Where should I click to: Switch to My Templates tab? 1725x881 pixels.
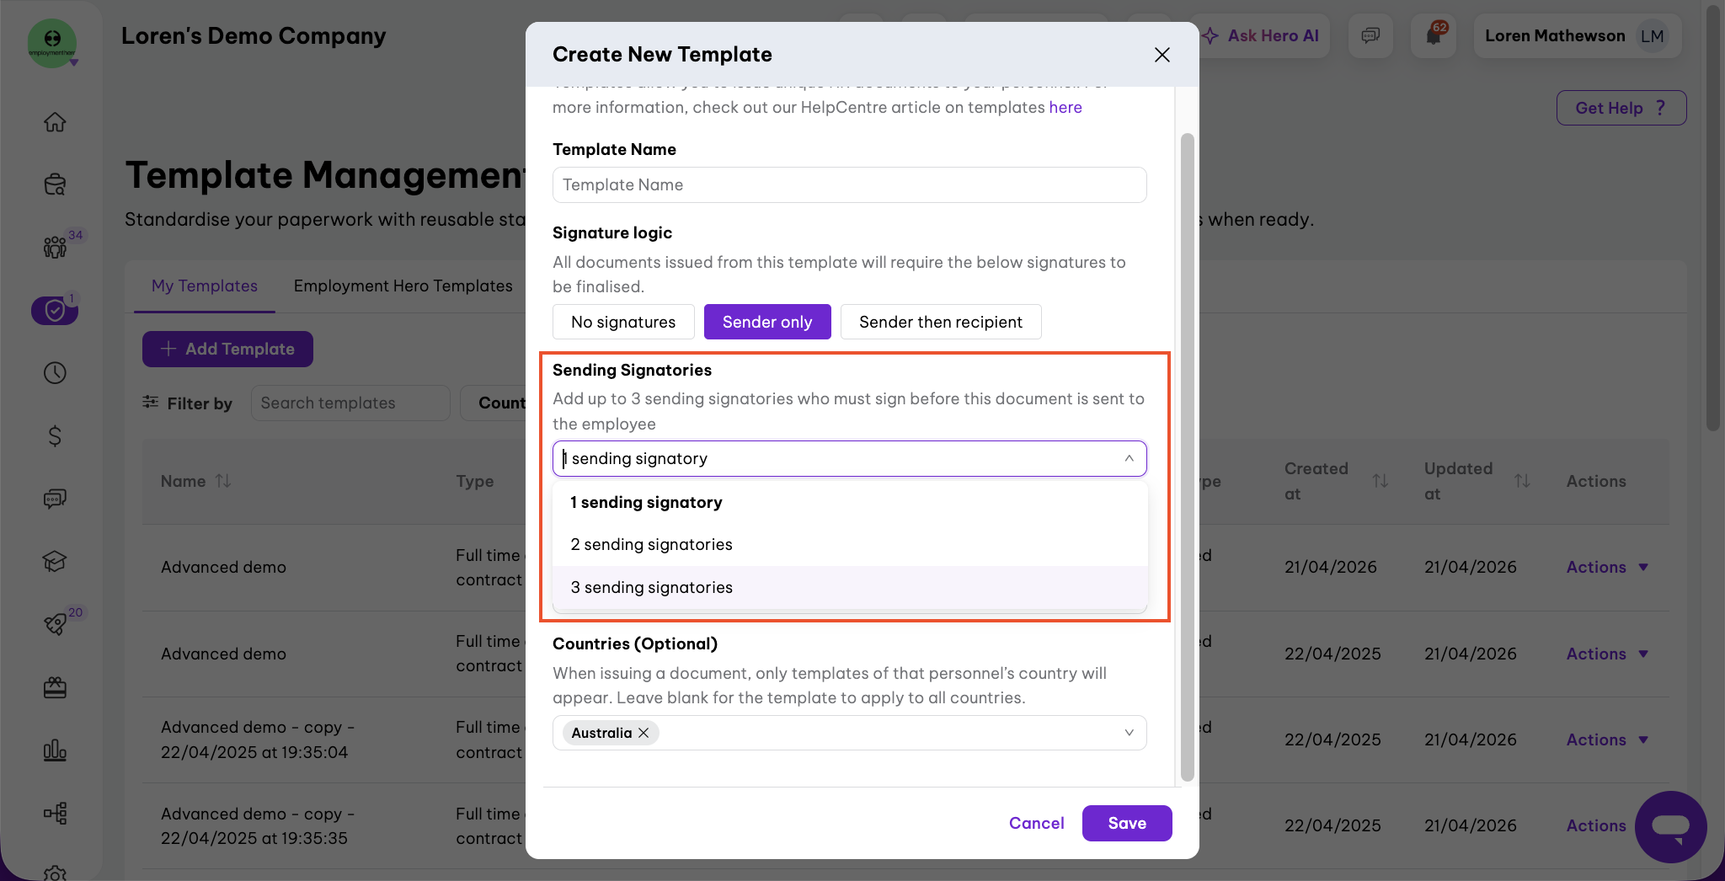click(x=205, y=286)
